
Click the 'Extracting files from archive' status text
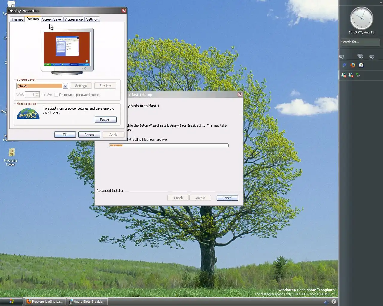pos(147,140)
